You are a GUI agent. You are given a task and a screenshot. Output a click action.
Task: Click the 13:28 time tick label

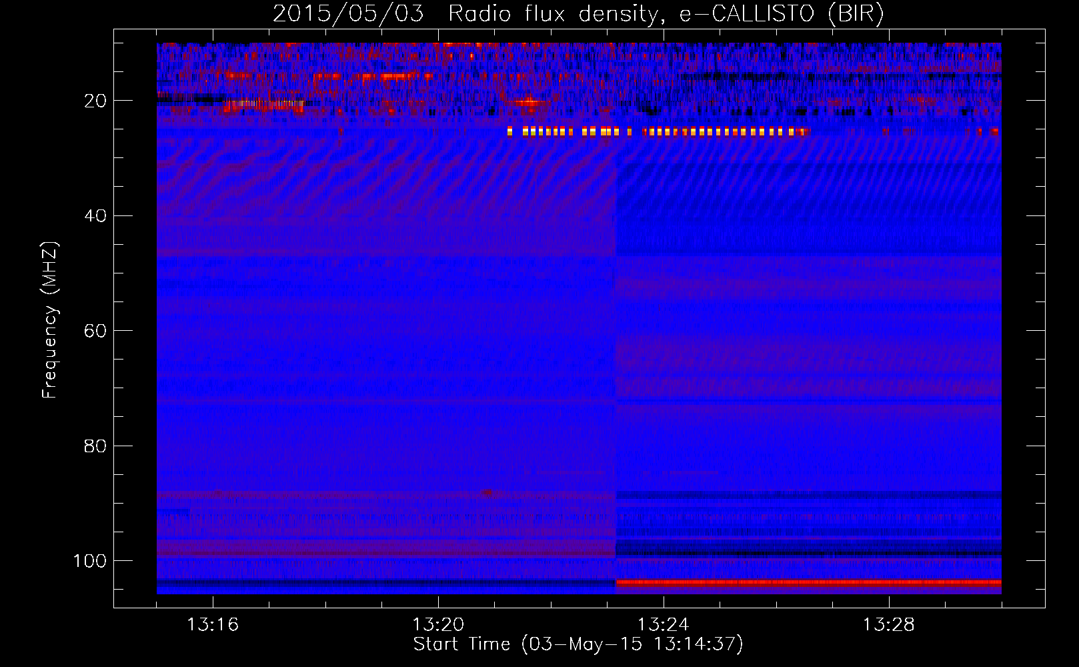(889, 625)
